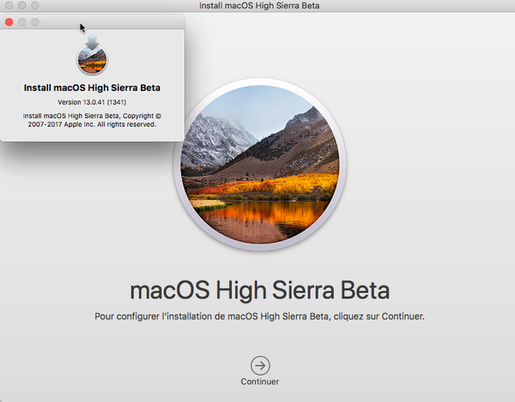Click the 'macOS High Sierra Beta' large title
The height and width of the screenshot is (402, 515).
pos(260,290)
